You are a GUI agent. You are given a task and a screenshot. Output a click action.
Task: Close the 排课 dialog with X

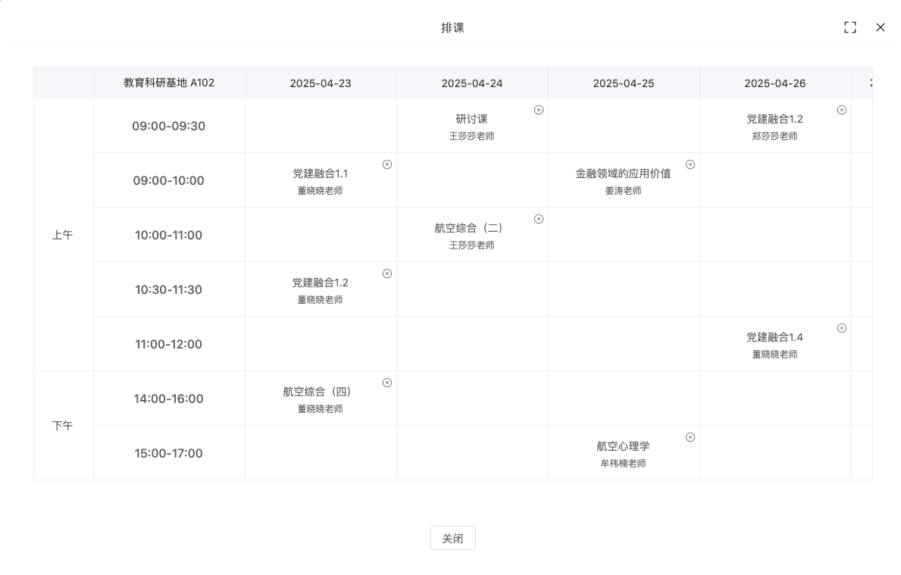881,27
